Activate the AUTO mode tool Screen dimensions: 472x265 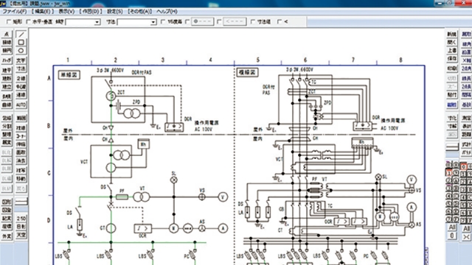21,105
